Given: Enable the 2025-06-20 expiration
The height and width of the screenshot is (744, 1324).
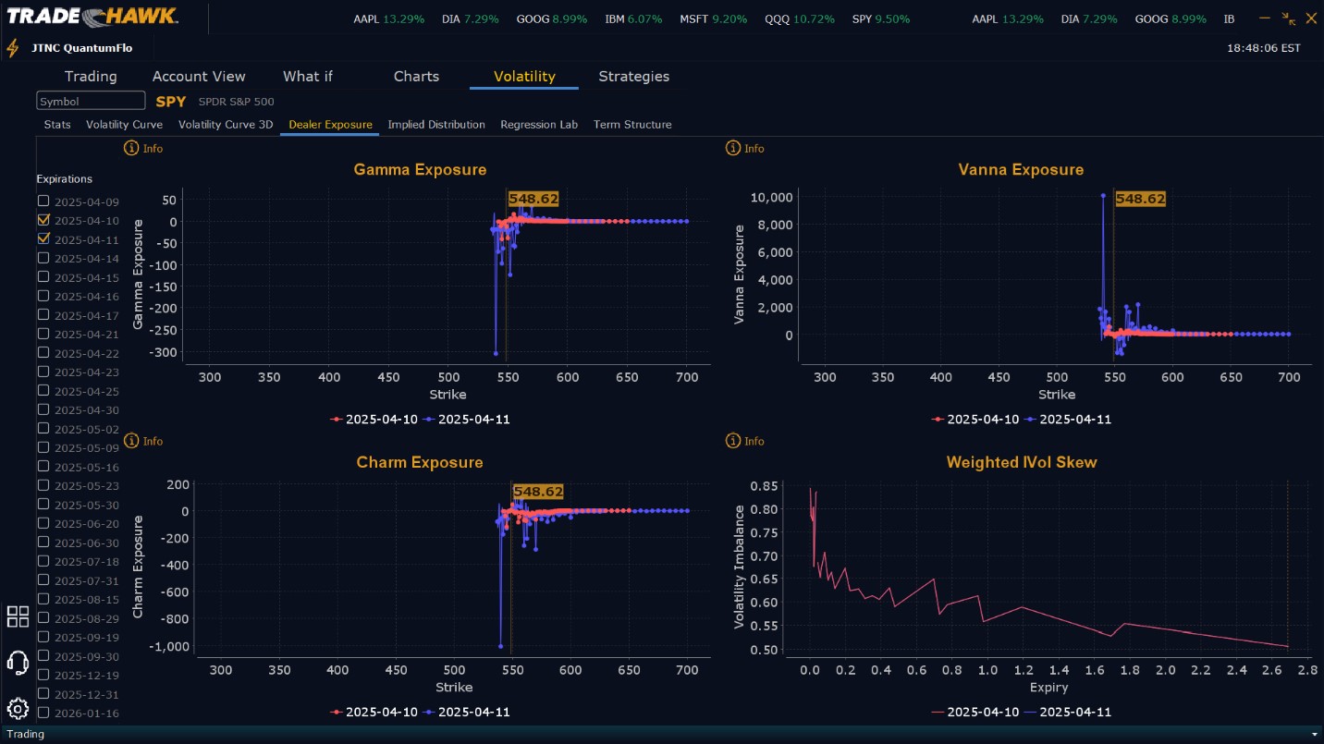Looking at the screenshot, I should click(43, 523).
